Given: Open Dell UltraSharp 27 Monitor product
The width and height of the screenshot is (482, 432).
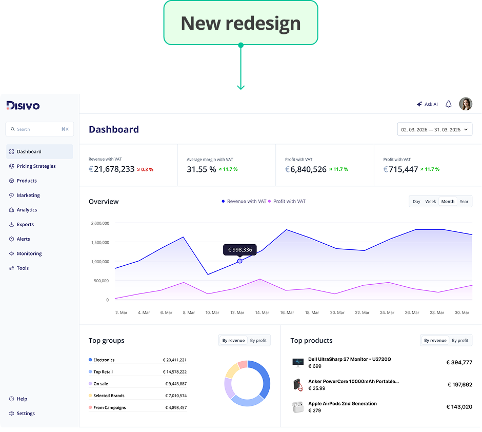Looking at the screenshot, I should (350, 359).
